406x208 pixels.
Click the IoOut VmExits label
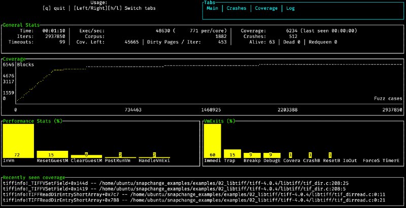tap(350, 160)
